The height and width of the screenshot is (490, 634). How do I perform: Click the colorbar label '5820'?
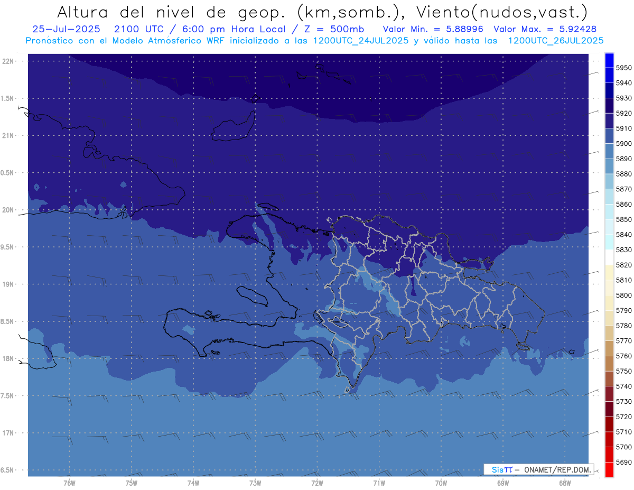coord(623,265)
